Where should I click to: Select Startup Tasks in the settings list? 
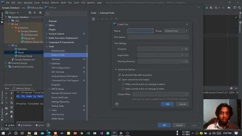pyautogui.click(x=57, y=106)
